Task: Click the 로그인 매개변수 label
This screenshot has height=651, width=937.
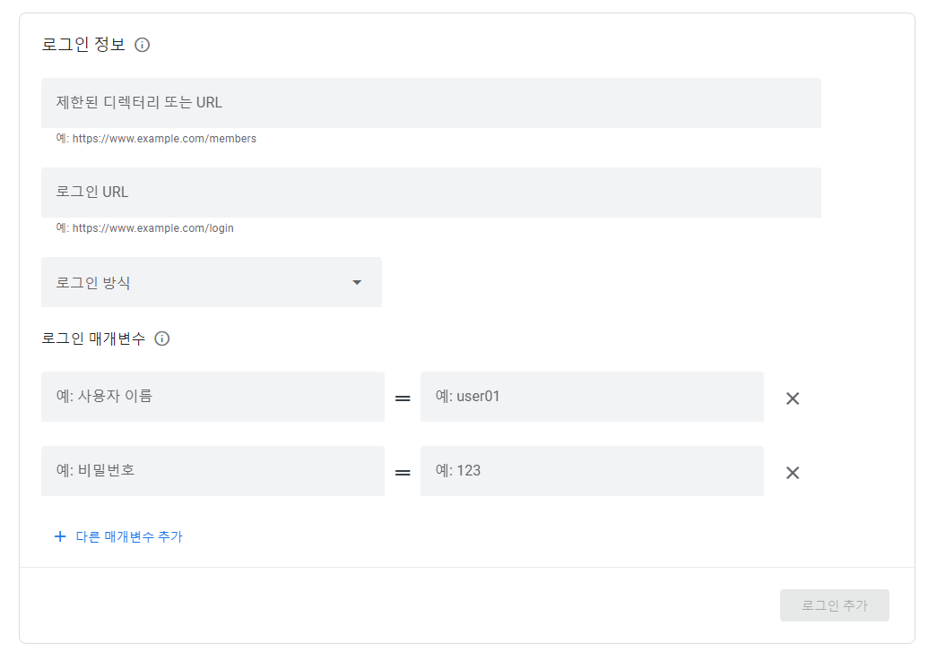Action: click(93, 338)
